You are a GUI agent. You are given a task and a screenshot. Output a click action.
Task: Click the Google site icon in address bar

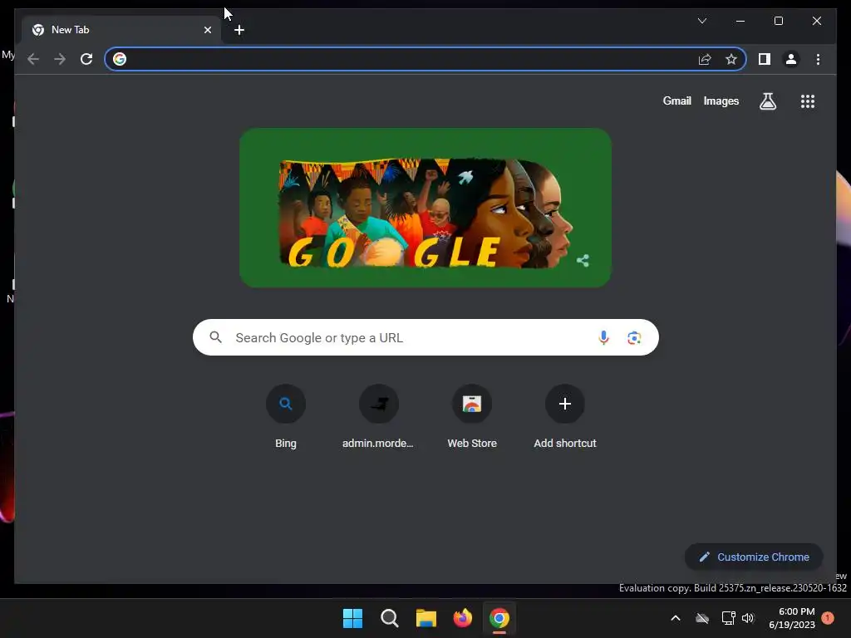coord(120,59)
